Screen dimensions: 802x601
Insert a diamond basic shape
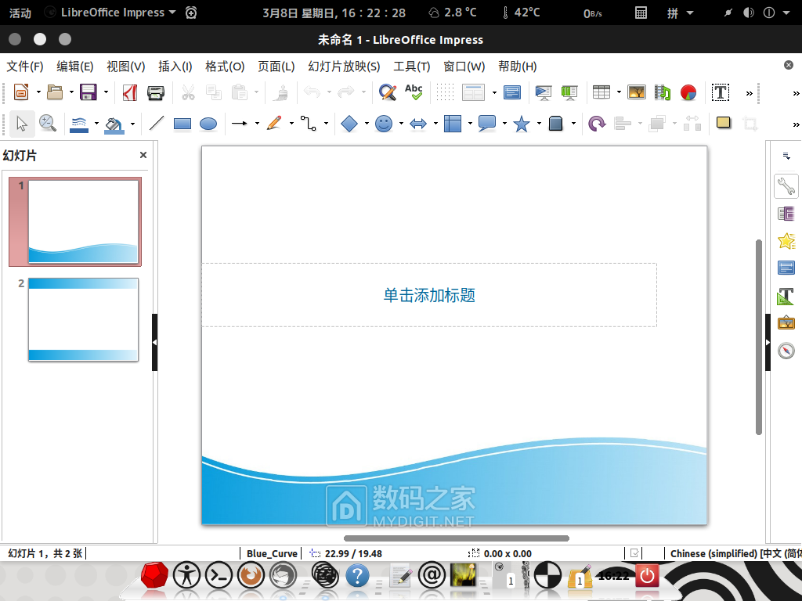(349, 123)
